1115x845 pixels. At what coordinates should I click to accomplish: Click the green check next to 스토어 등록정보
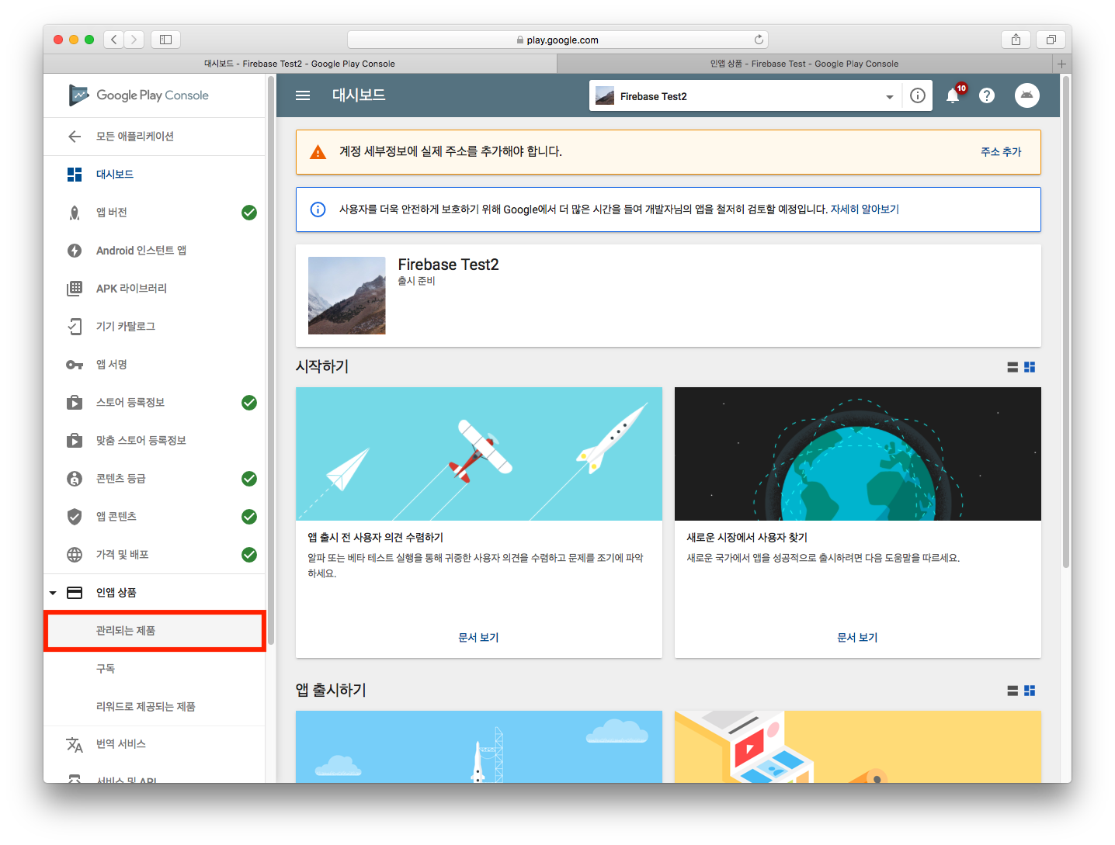coord(249,403)
